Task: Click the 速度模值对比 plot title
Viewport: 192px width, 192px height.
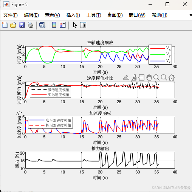Action: point(100,78)
